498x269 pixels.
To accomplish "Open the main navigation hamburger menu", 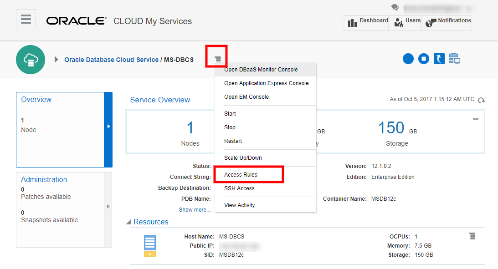I will [x=26, y=19].
